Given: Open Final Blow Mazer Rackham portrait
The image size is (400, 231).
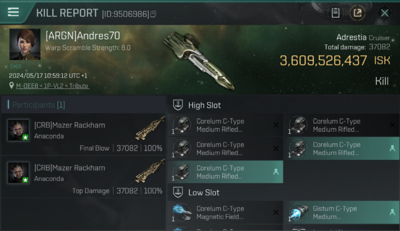Looking at the screenshot, I should coord(18,130).
